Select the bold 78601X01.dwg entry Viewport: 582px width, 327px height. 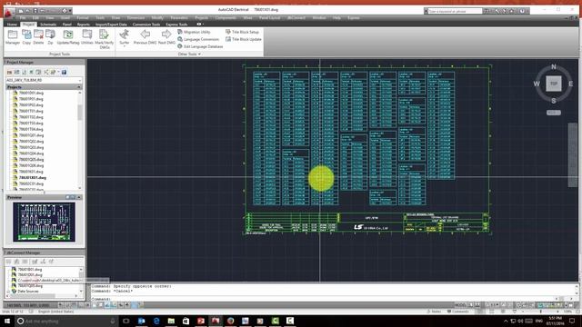pos(33,178)
